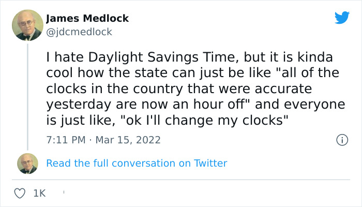362x207 pixels.
Task: Open the tweet info icon
Action: coord(341,140)
